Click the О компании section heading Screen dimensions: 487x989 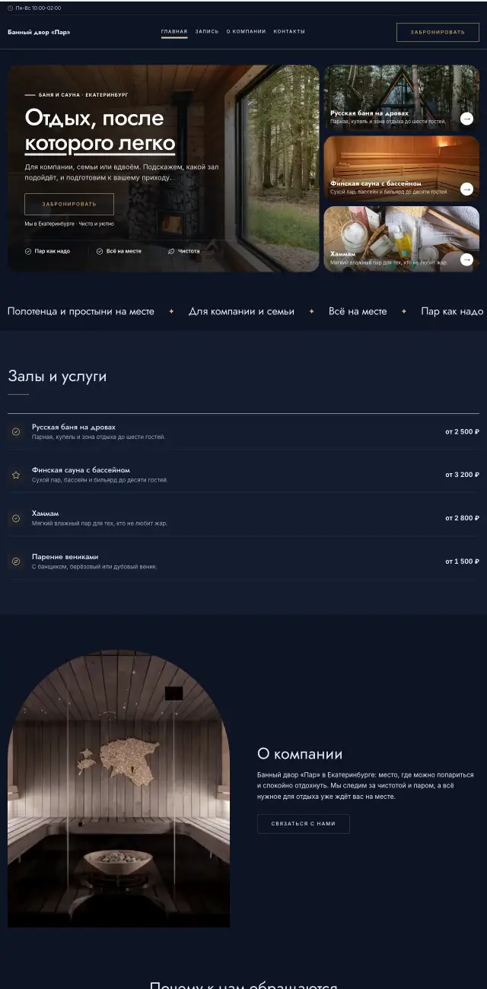300,755
